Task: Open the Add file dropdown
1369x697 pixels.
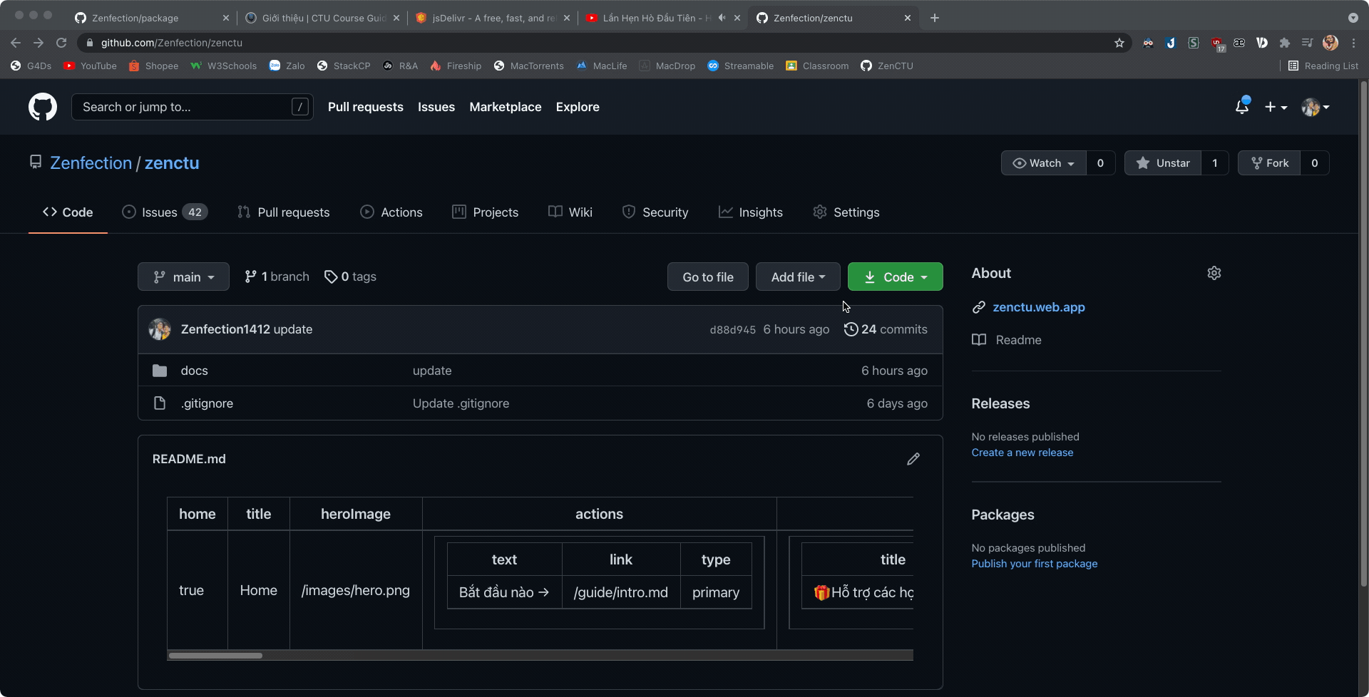Action: 798,277
